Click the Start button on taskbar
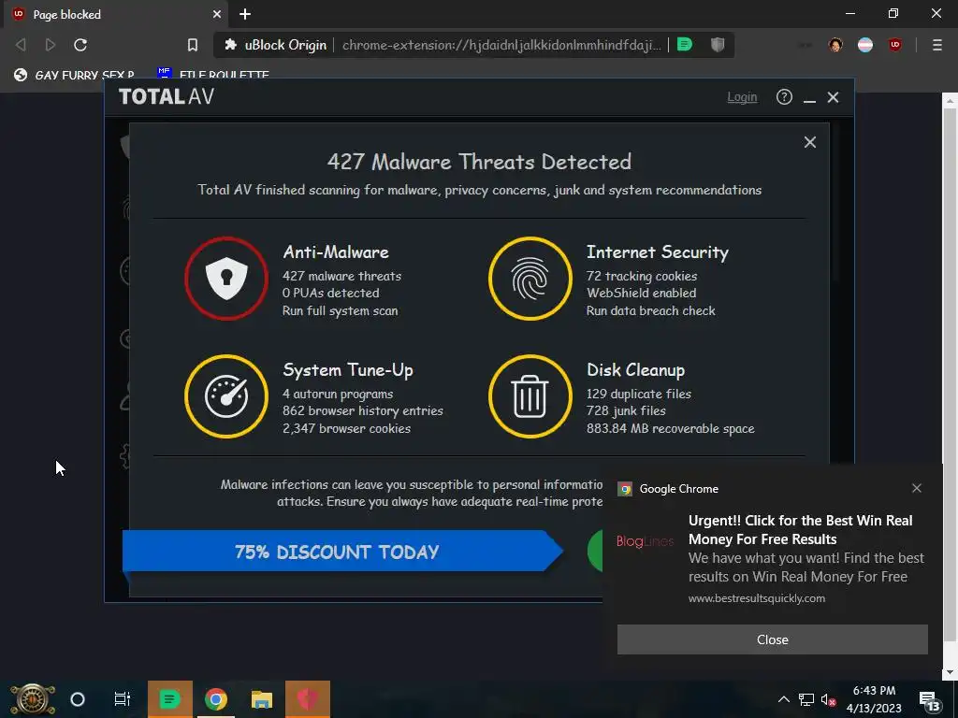The width and height of the screenshot is (958, 718). pyautogui.click(x=33, y=699)
